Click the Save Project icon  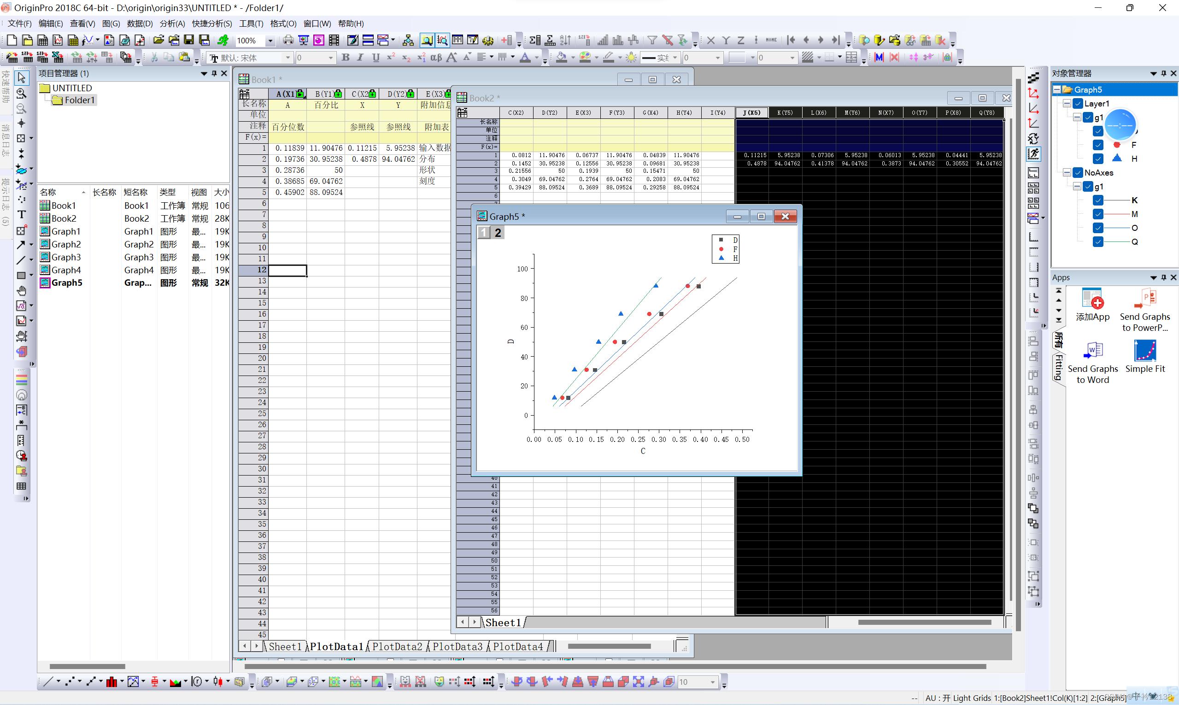coord(189,41)
